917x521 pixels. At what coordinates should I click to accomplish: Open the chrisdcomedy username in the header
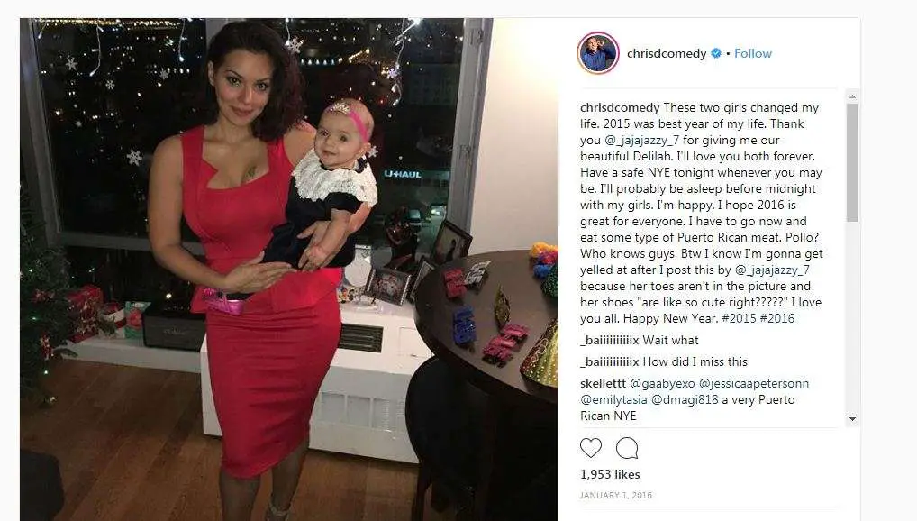click(666, 53)
